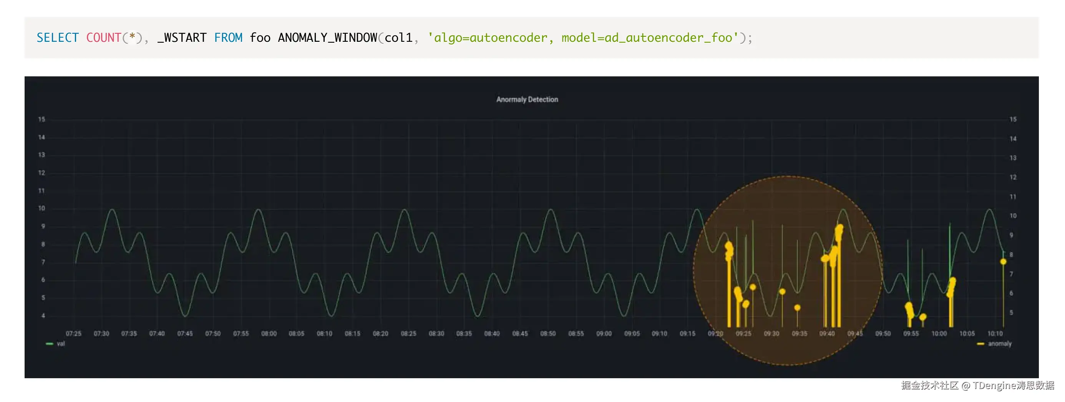1065x402 pixels.
Task: Select the rightmost anomaly point after 10:10
Action: tap(1004, 261)
